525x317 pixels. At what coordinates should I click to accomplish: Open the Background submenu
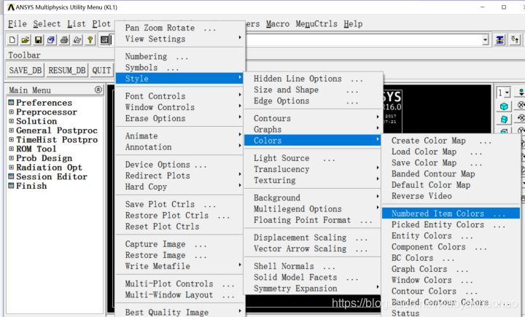pyautogui.click(x=312, y=197)
